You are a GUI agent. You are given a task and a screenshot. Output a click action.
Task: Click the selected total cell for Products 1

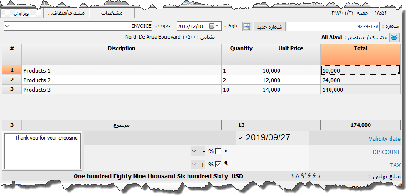pos(360,70)
